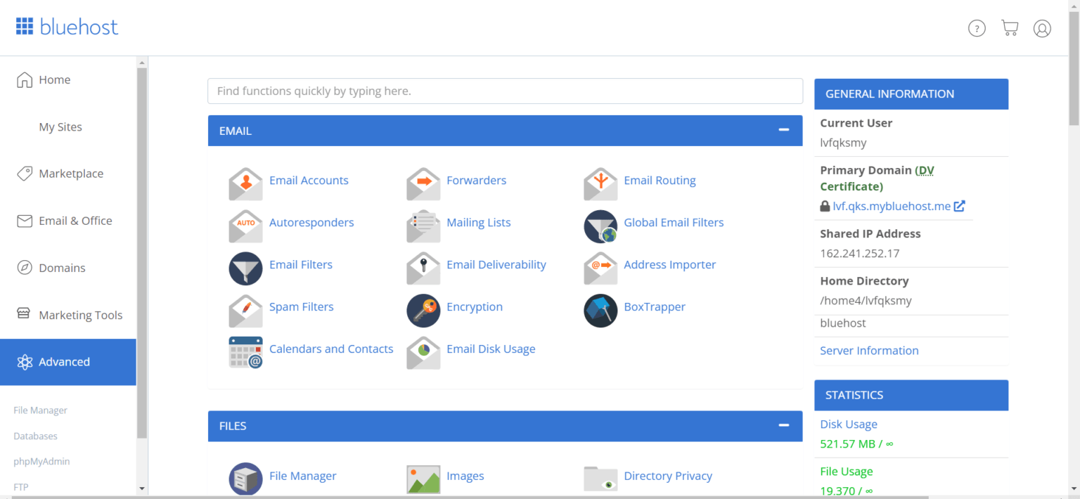The height and width of the screenshot is (499, 1080).
Task: Click the Mailing Lists icon
Action: [x=423, y=226]
